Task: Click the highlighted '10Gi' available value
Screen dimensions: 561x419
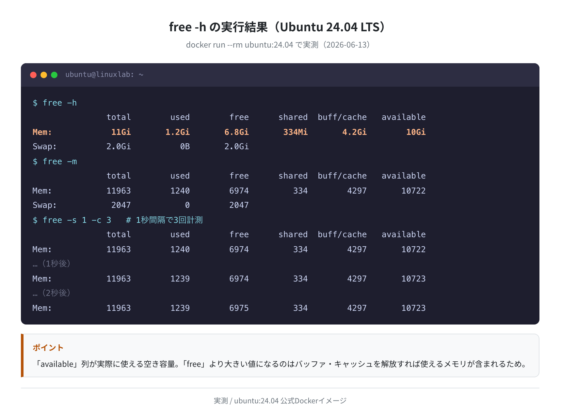Action: click(x=416, y=132)
